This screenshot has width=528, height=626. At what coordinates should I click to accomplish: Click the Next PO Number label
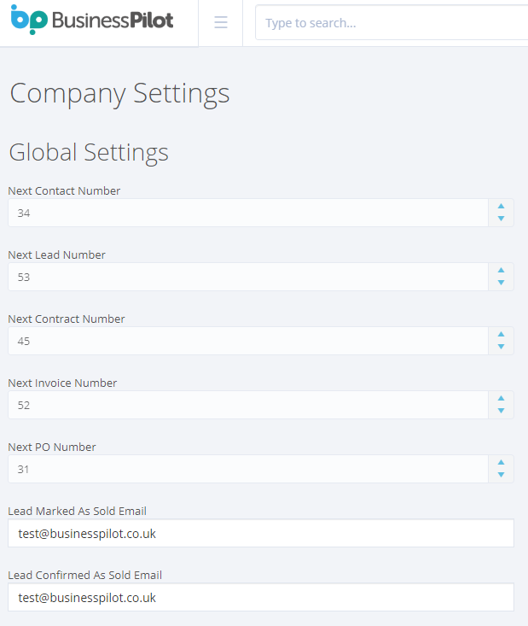[52, 448]
